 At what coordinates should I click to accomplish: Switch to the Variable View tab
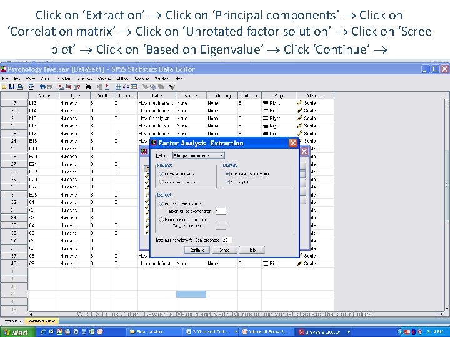pyautogui.click(x=42, y=321)
